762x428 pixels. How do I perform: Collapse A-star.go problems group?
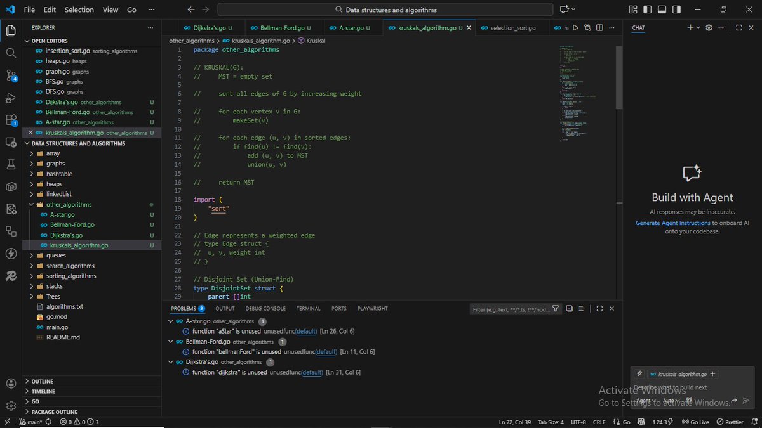click(x=171, y=321)
